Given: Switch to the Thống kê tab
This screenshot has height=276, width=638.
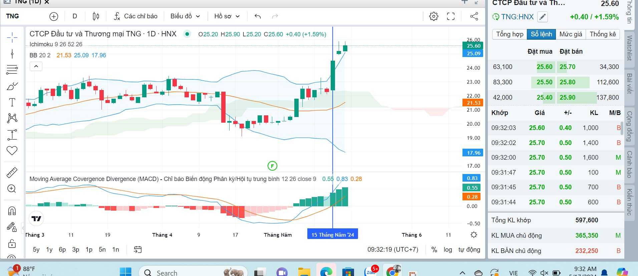Looking at the screenshot, I should coord(603,34).
